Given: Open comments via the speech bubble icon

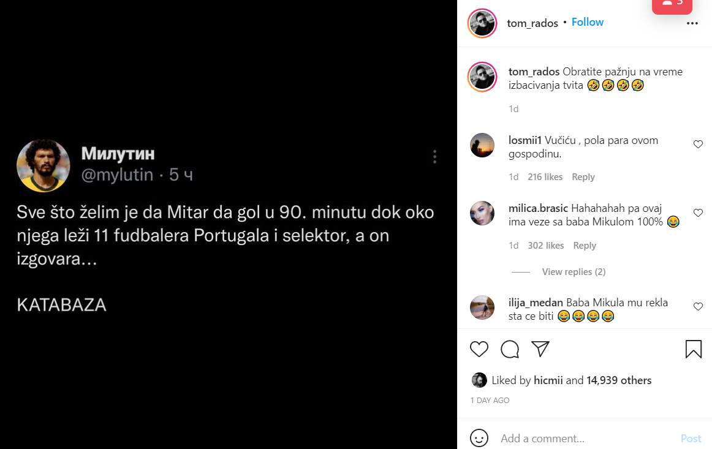Looking at the screenshot, I should pos(510,349).
